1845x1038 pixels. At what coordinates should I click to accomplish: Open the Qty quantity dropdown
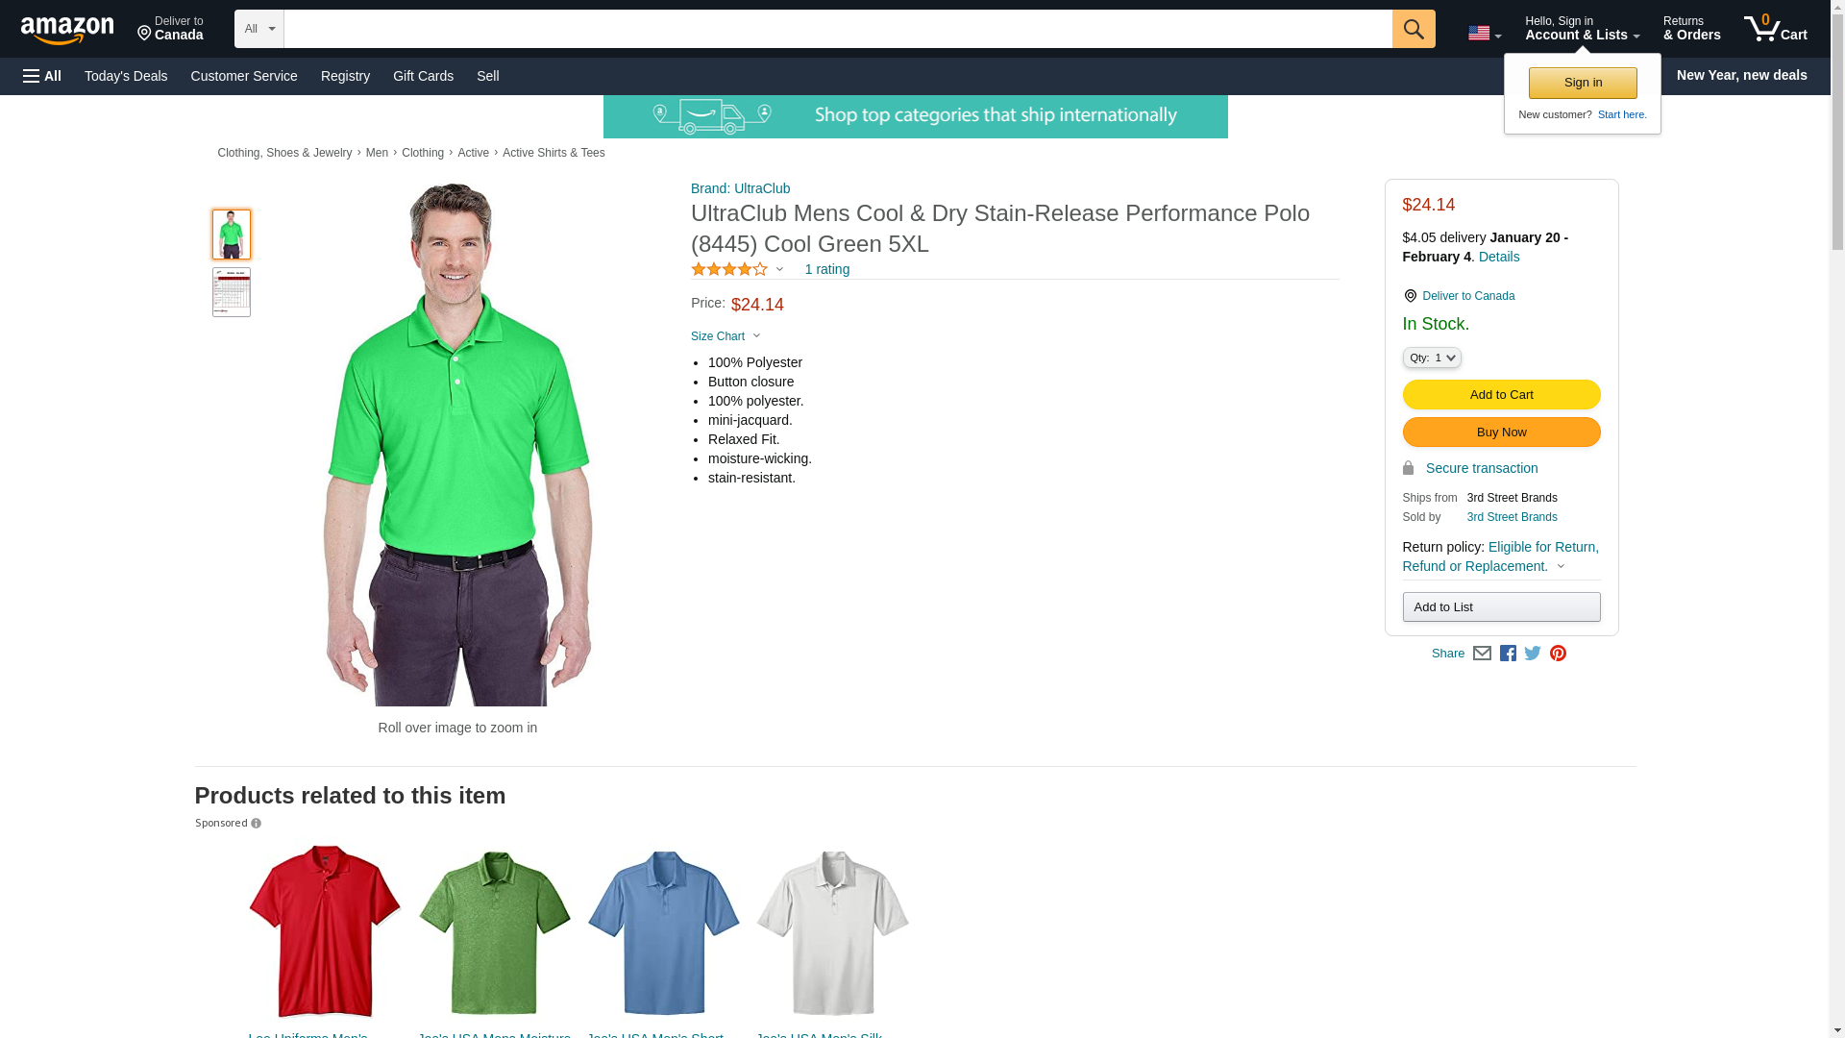pyautogui.click(x=1431, y=358)
